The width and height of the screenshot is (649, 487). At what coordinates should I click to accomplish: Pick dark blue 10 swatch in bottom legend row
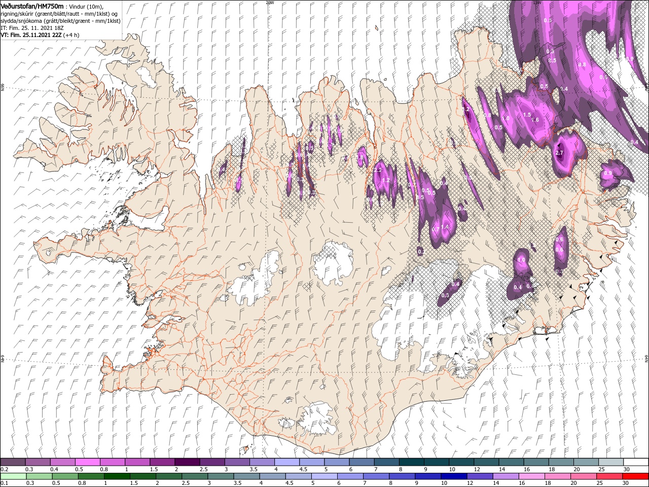click(x=453, y=476)
